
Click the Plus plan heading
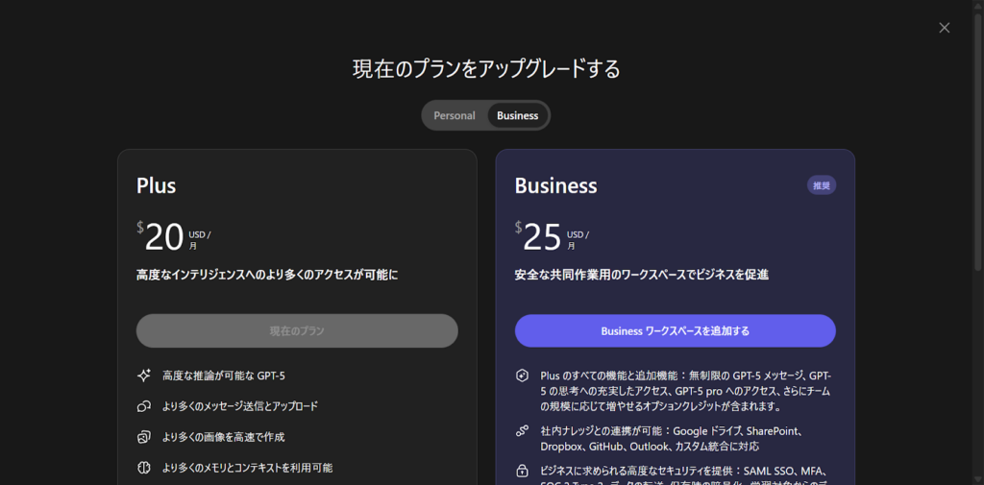click(156, 185)
